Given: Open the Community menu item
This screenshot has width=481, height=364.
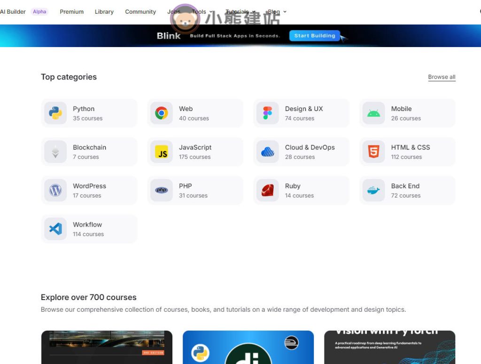Looking at the screenshot, I should [140, 12].
